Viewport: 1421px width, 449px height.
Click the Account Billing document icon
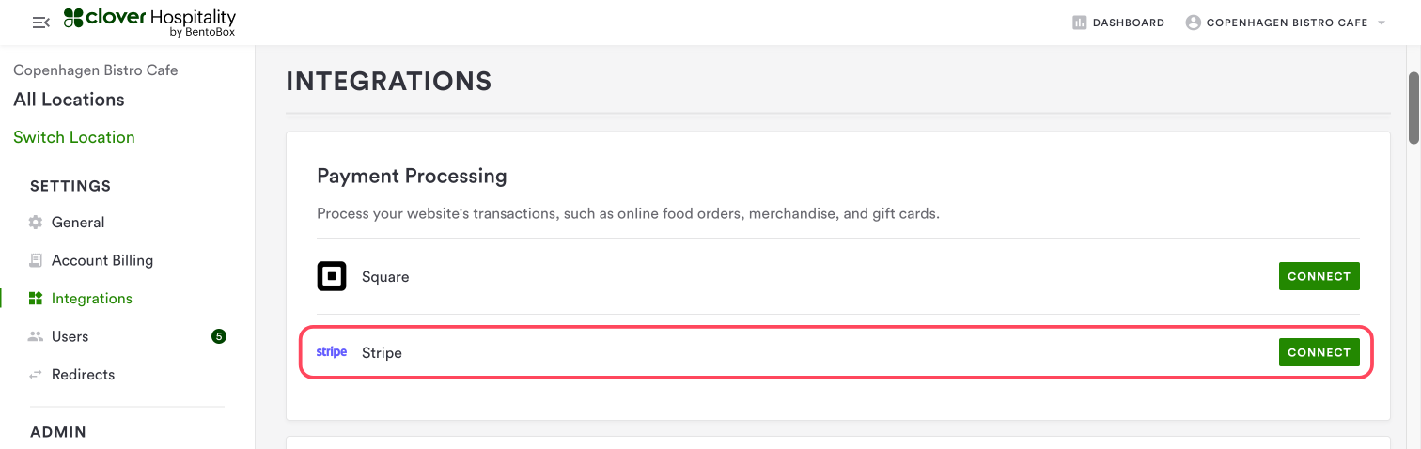tap(36, 260)
